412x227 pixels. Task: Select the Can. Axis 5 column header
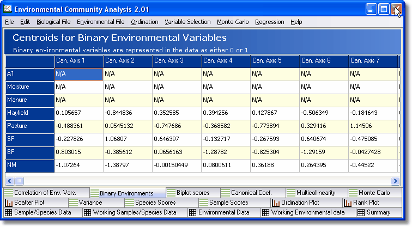click(275, 61)
